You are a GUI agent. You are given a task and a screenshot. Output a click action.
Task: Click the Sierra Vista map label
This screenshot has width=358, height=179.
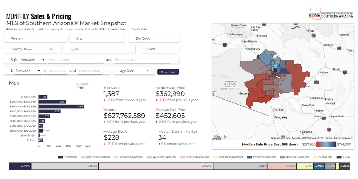click(x=309, y=105)
